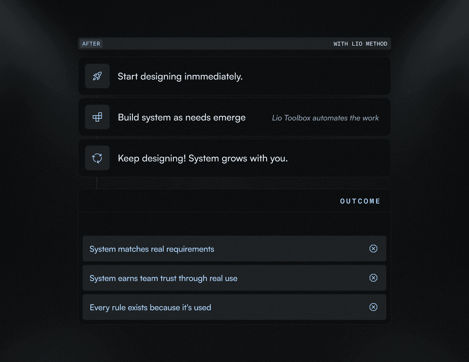Dismiss the System matches real requirements outcome

pos(373,249)
